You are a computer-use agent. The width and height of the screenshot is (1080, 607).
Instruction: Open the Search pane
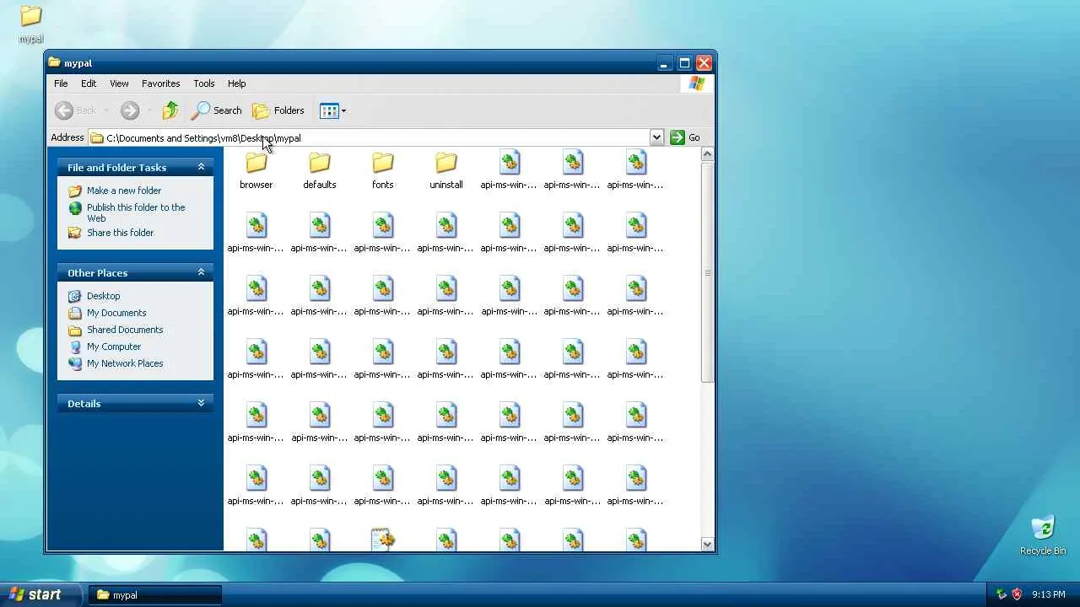(x=217, y=110)
